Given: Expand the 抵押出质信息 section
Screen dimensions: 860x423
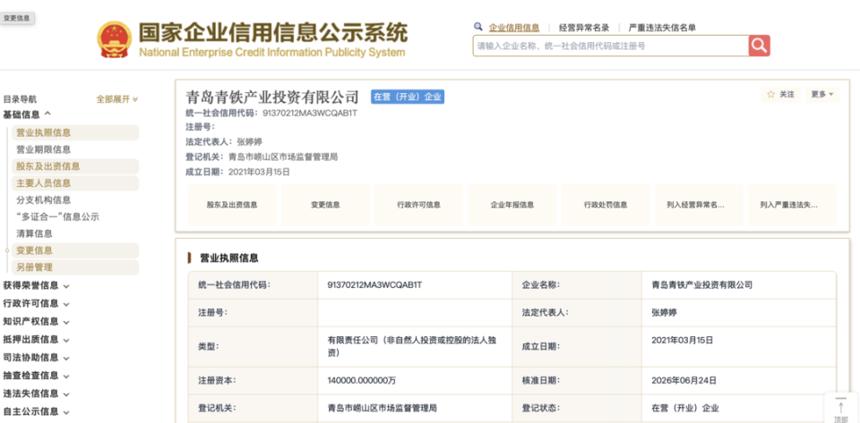Looking at the screenshot, I should (36, 339).
